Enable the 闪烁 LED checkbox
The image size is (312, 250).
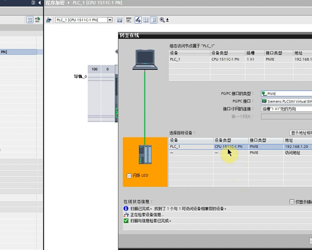[129, 176]
